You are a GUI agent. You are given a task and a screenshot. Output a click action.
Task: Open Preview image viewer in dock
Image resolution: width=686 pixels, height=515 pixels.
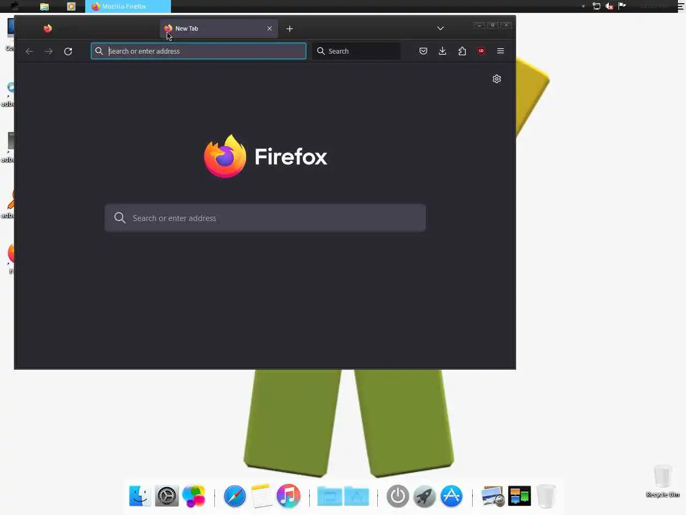click(x=493, y=496)
